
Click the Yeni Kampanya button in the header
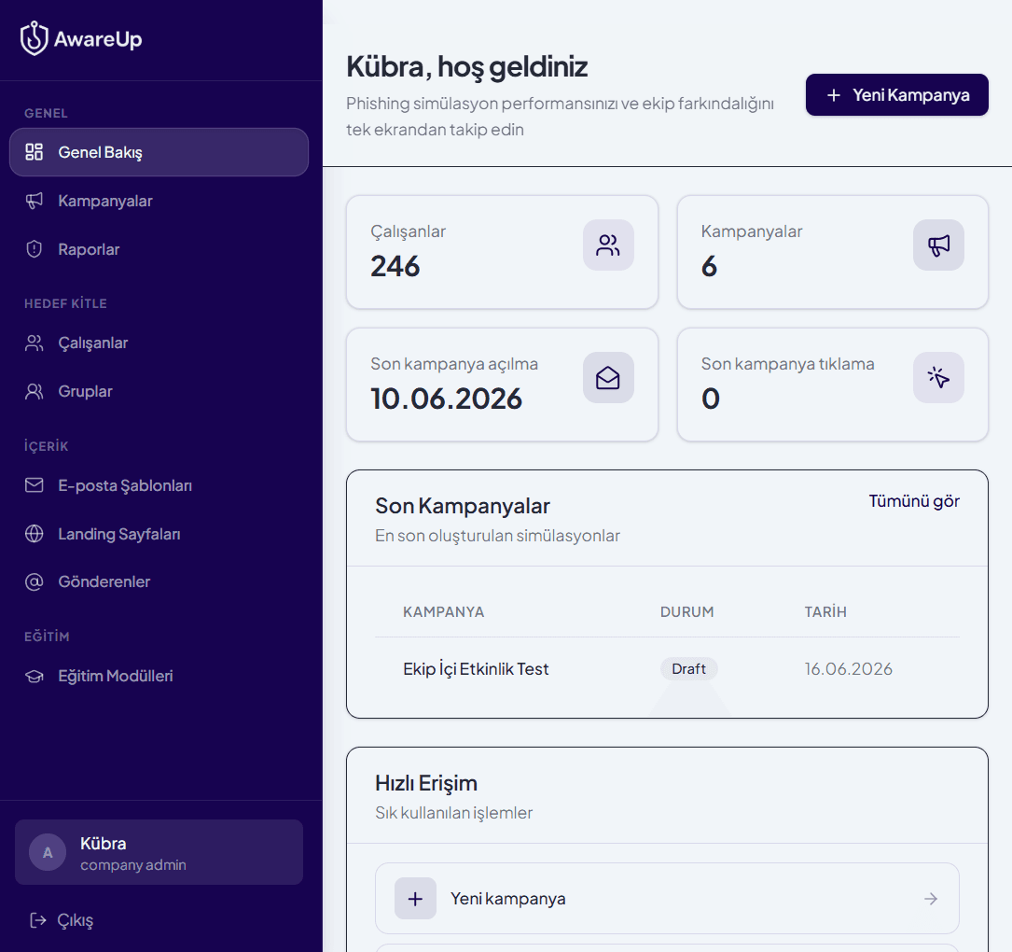(x=896, y=95)
